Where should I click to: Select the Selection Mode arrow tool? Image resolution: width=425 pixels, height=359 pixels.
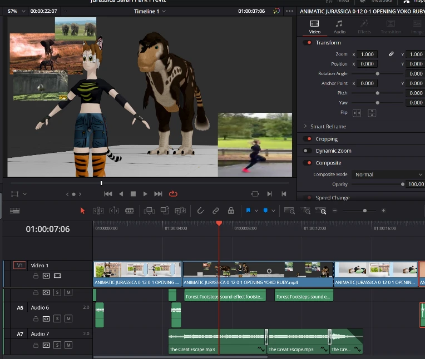point(83,211)
